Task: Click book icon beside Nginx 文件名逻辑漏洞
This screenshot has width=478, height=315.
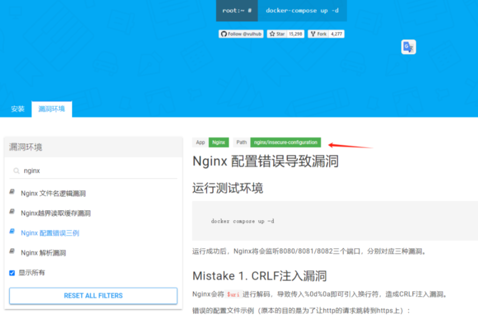Action: click(12, 192)
